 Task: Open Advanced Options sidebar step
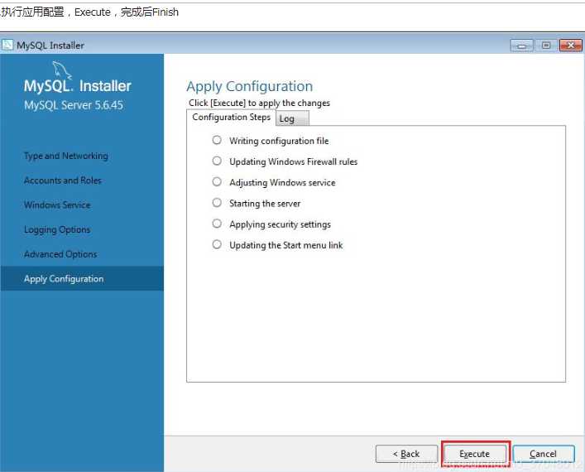click(x=60, y=254)
